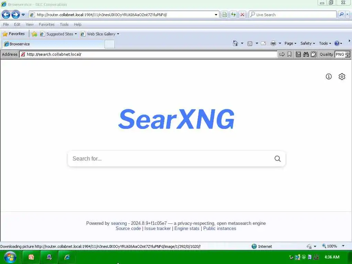Click the Read Mail envelope icon

[x=264, y=43]
